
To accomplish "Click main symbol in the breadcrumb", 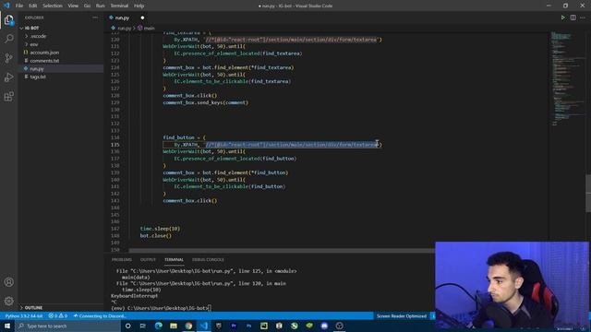I will coord(149,29).
